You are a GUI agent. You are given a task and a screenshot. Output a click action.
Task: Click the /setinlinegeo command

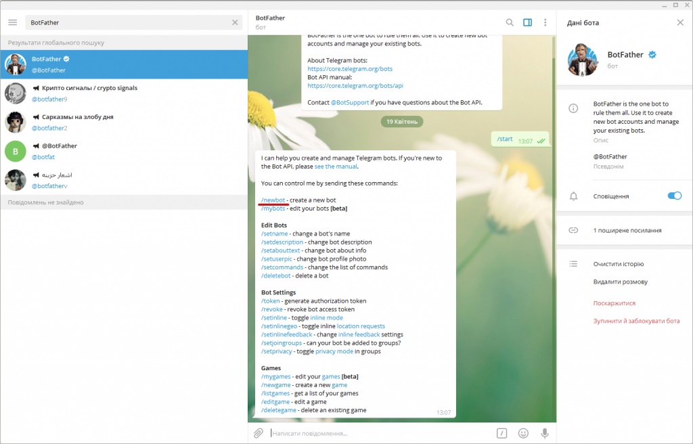(x=280, y=326)
